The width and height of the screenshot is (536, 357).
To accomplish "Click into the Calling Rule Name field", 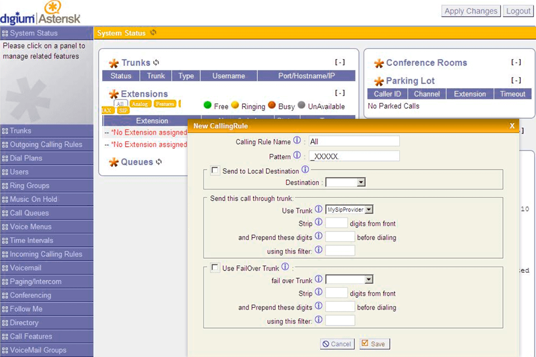I will 354,142.
